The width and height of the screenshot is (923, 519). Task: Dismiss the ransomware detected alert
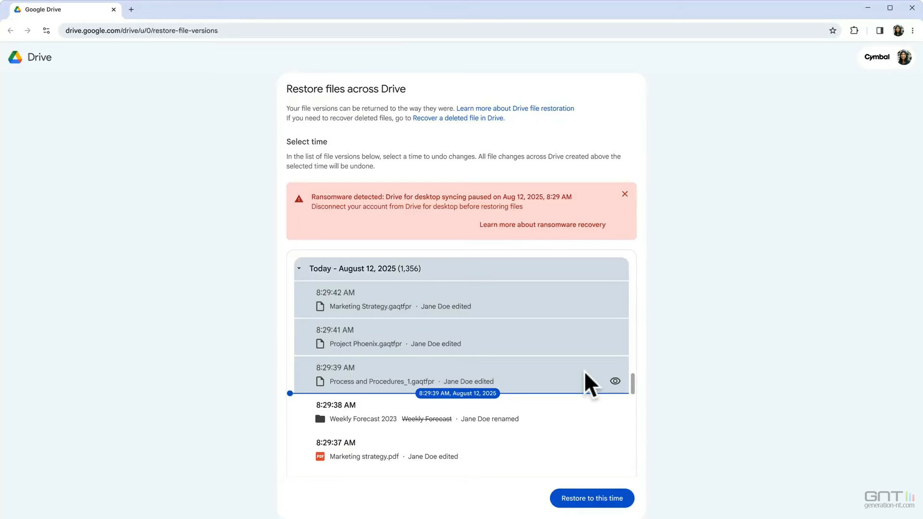click(x=624, y=194)
